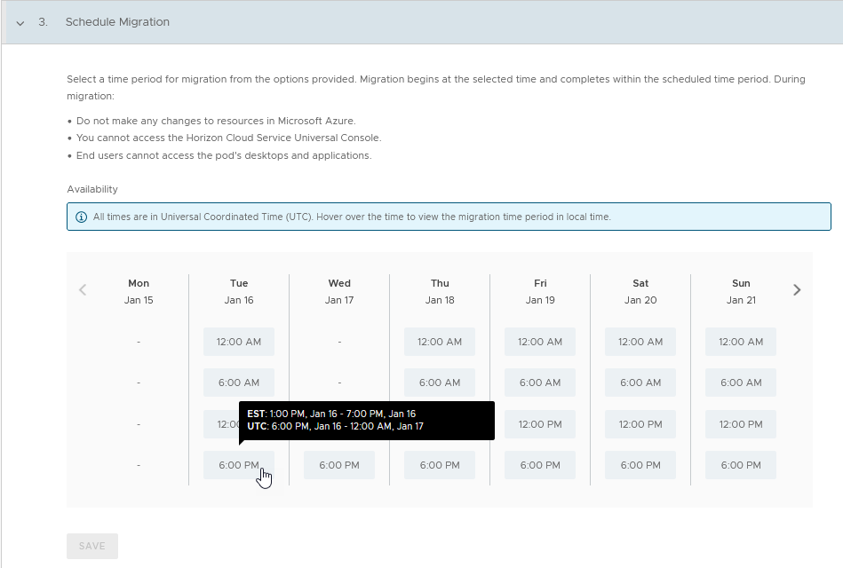
Task: Click the Mon Jan 15 column header
Action: coord(139,291)
